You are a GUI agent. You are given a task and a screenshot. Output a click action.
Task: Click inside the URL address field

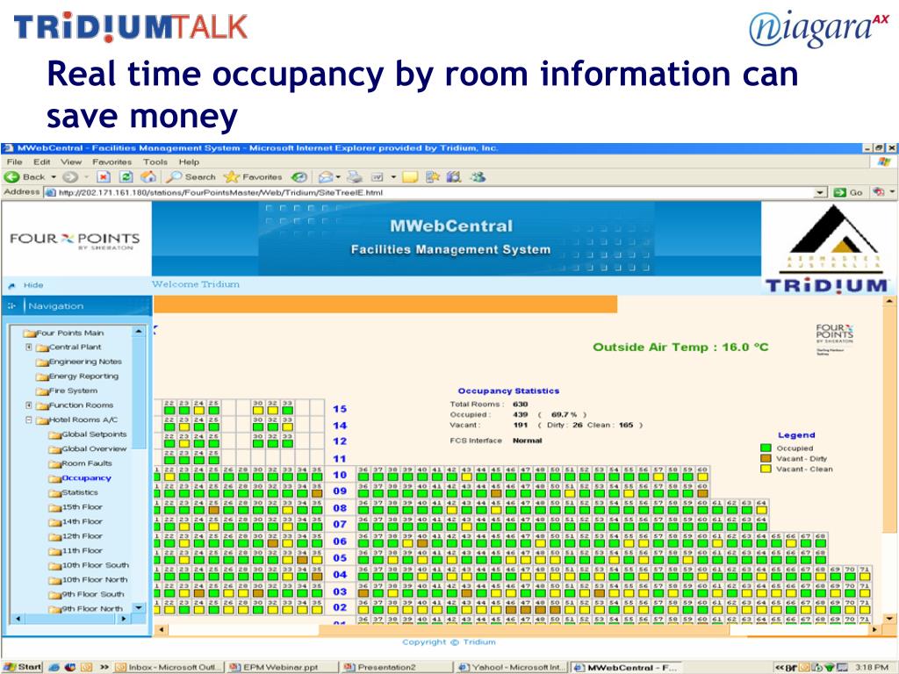pyautogui.click(x=430, y=192)
